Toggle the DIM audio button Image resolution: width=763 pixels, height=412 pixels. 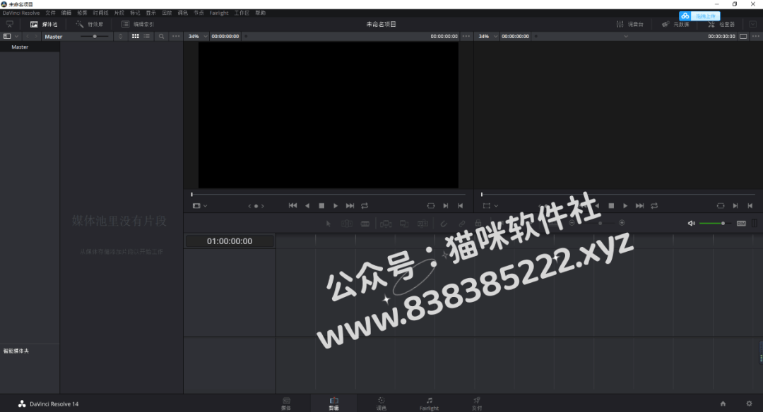[x=741, y=224]
